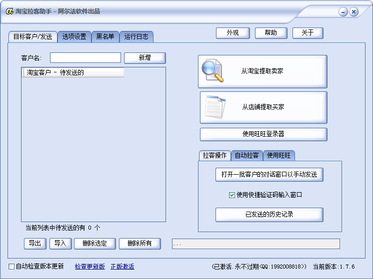The height and width of the screenshot is (279, 373).
Task: Click the 当前版本:1.7.6 version text
Action: (x=333, y=267)
